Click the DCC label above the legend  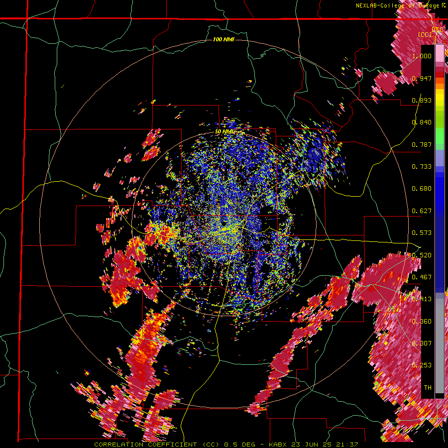click(438, 30)
